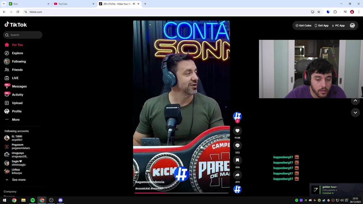Open the blue shield extension
Screen dimensions: 363x204
328,12
